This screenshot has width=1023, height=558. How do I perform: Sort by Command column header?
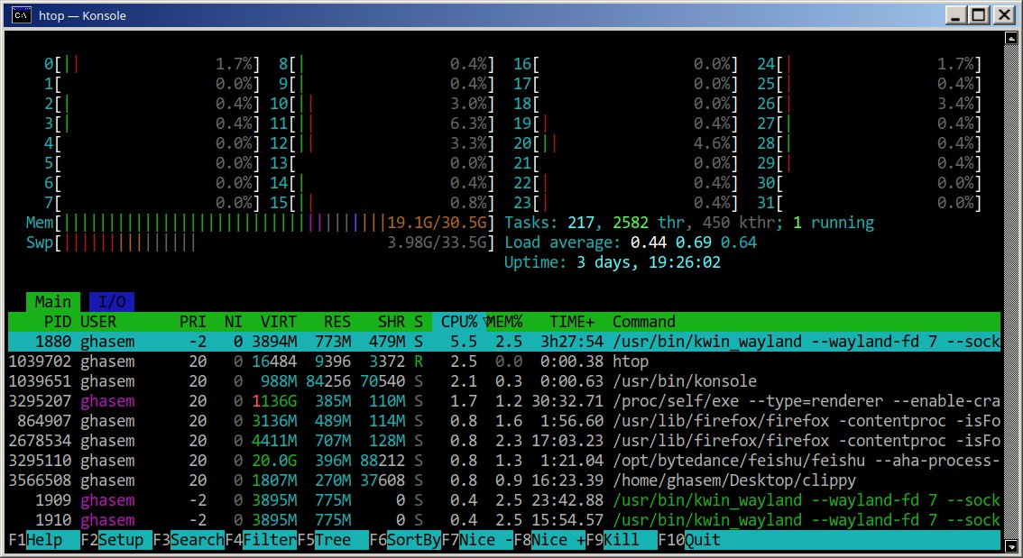coord(644,322)
